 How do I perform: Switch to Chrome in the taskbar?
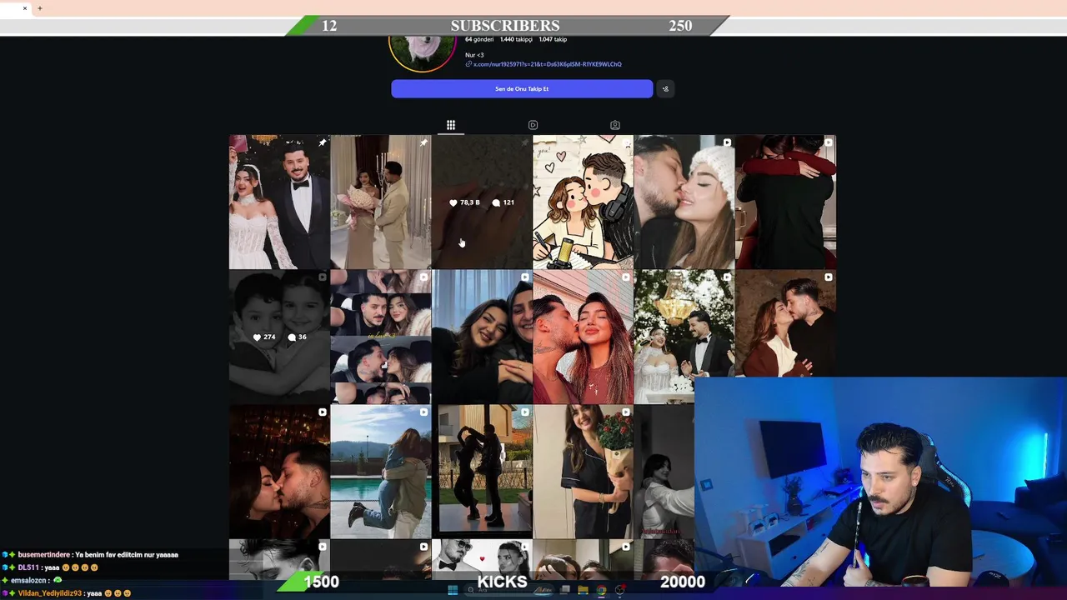tap(601, 590)
